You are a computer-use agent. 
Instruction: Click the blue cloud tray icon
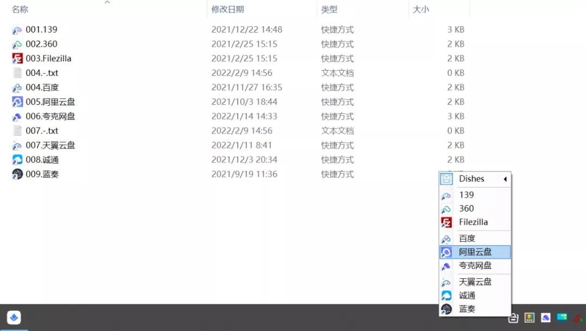pyautogui.click(x=546, y=318)
